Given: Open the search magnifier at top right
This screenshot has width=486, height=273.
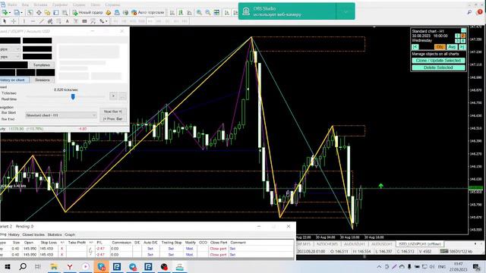Looking at the screenshot, I should tap(469, 12).
